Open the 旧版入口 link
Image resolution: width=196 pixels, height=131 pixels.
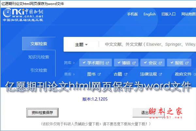coord(168,14)
